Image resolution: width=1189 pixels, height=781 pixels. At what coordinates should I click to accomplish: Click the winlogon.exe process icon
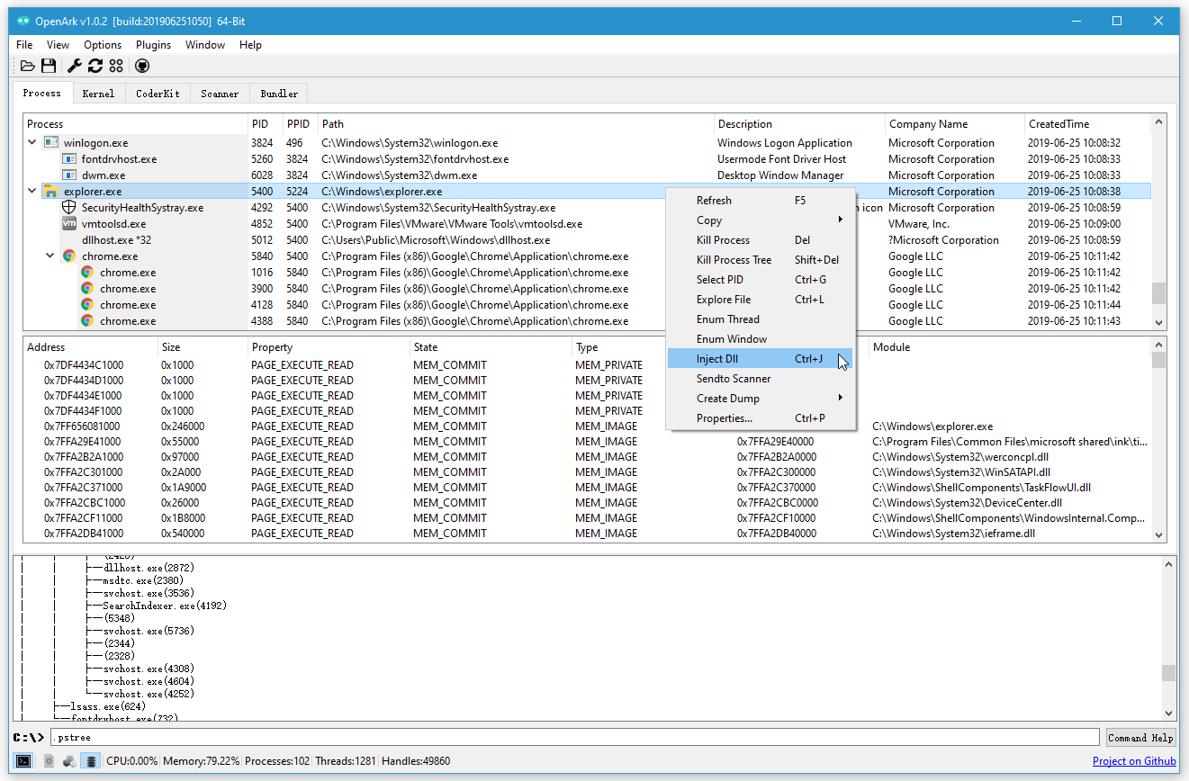[x=51, y=142]
